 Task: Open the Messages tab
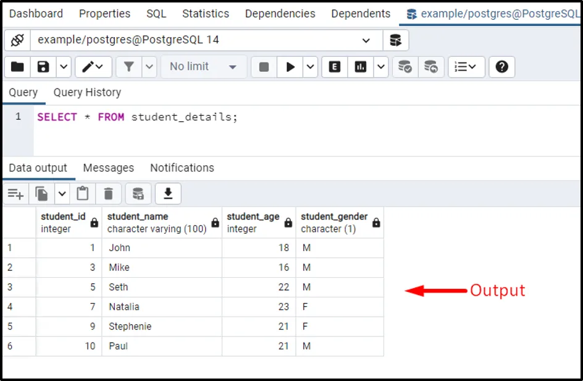pos(108,168)
